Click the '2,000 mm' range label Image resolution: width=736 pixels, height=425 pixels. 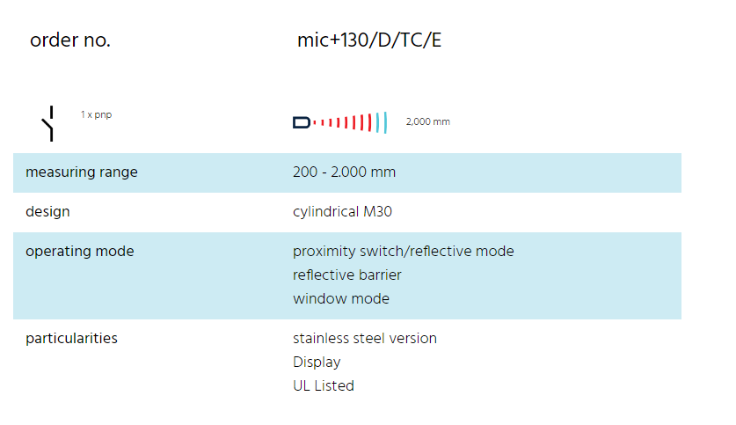(x=427, y=121)
